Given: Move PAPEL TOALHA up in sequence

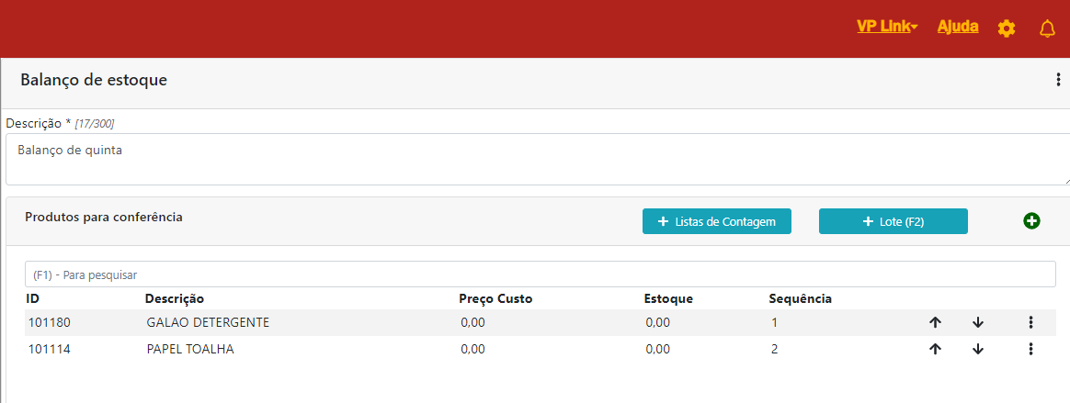Looking at the screenshot, I should tap(935, 349).
